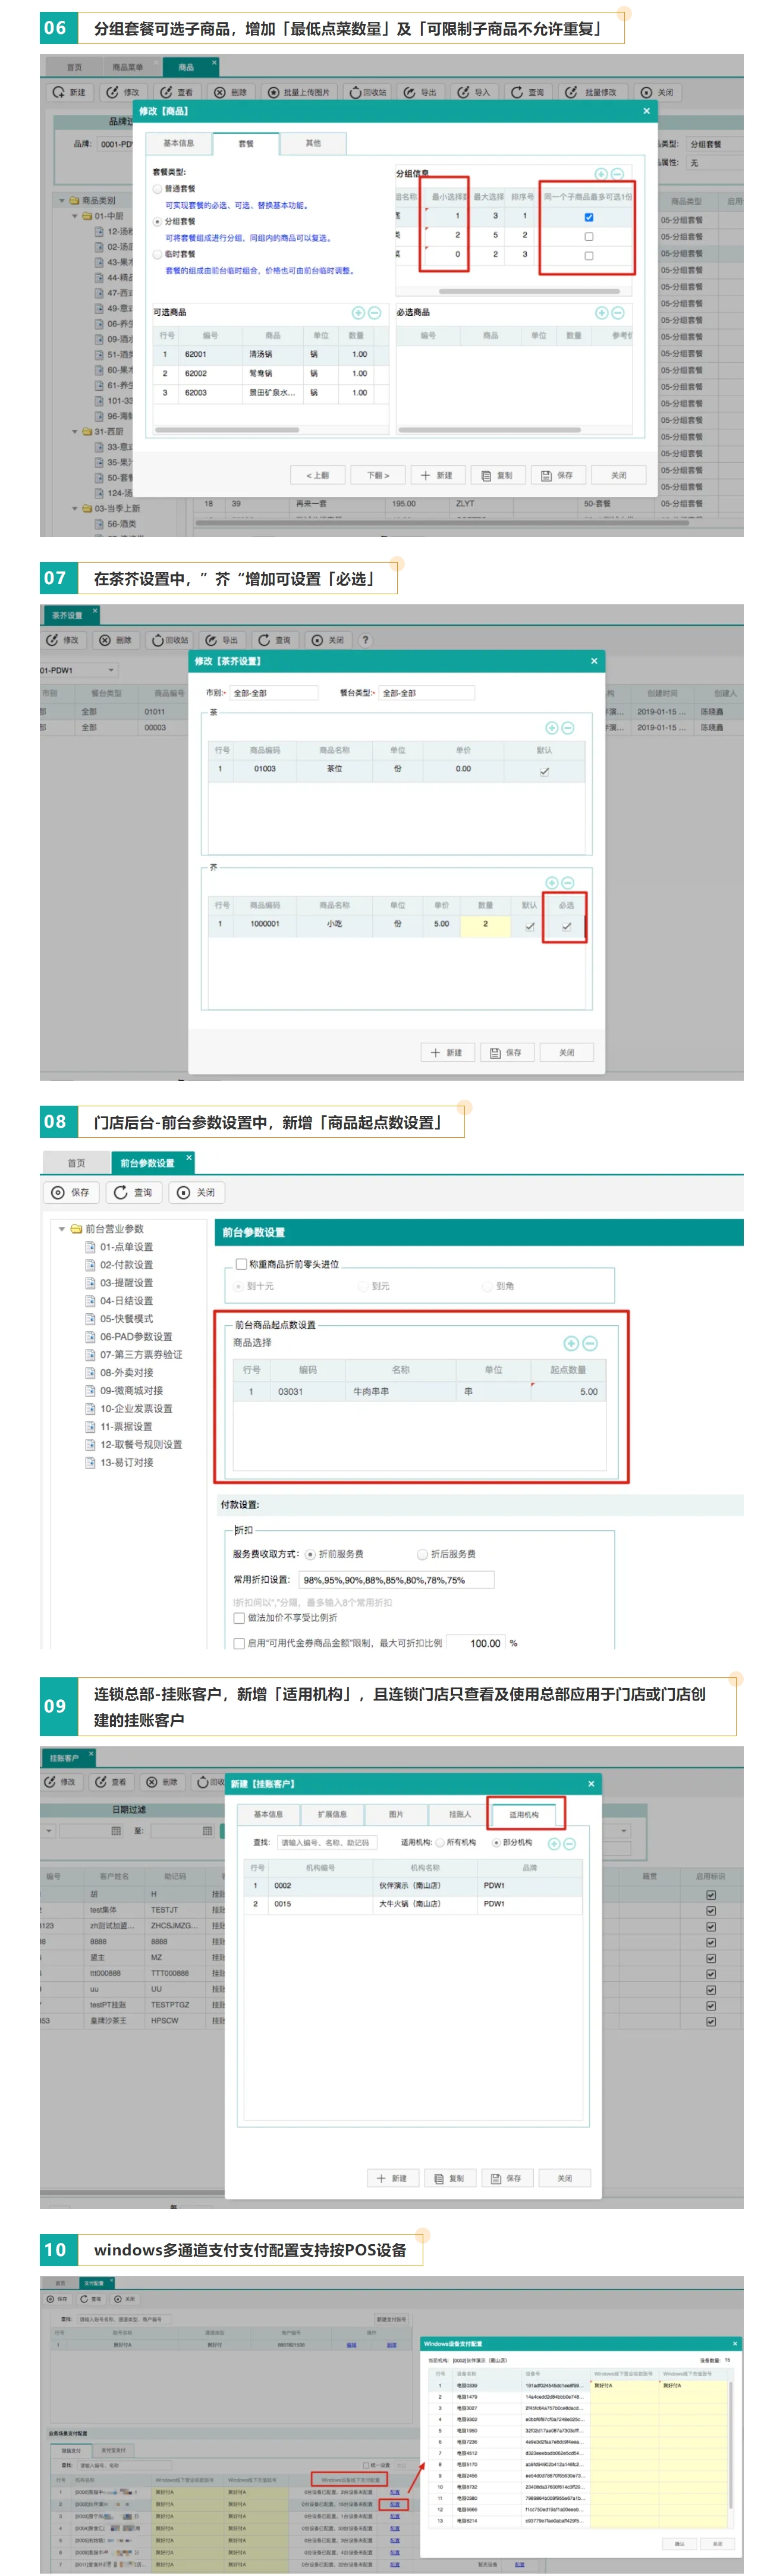This screenshot has width=764, height=2576.
Task: Remove a row in the 芥 section
Action: [x=567, y=882]
